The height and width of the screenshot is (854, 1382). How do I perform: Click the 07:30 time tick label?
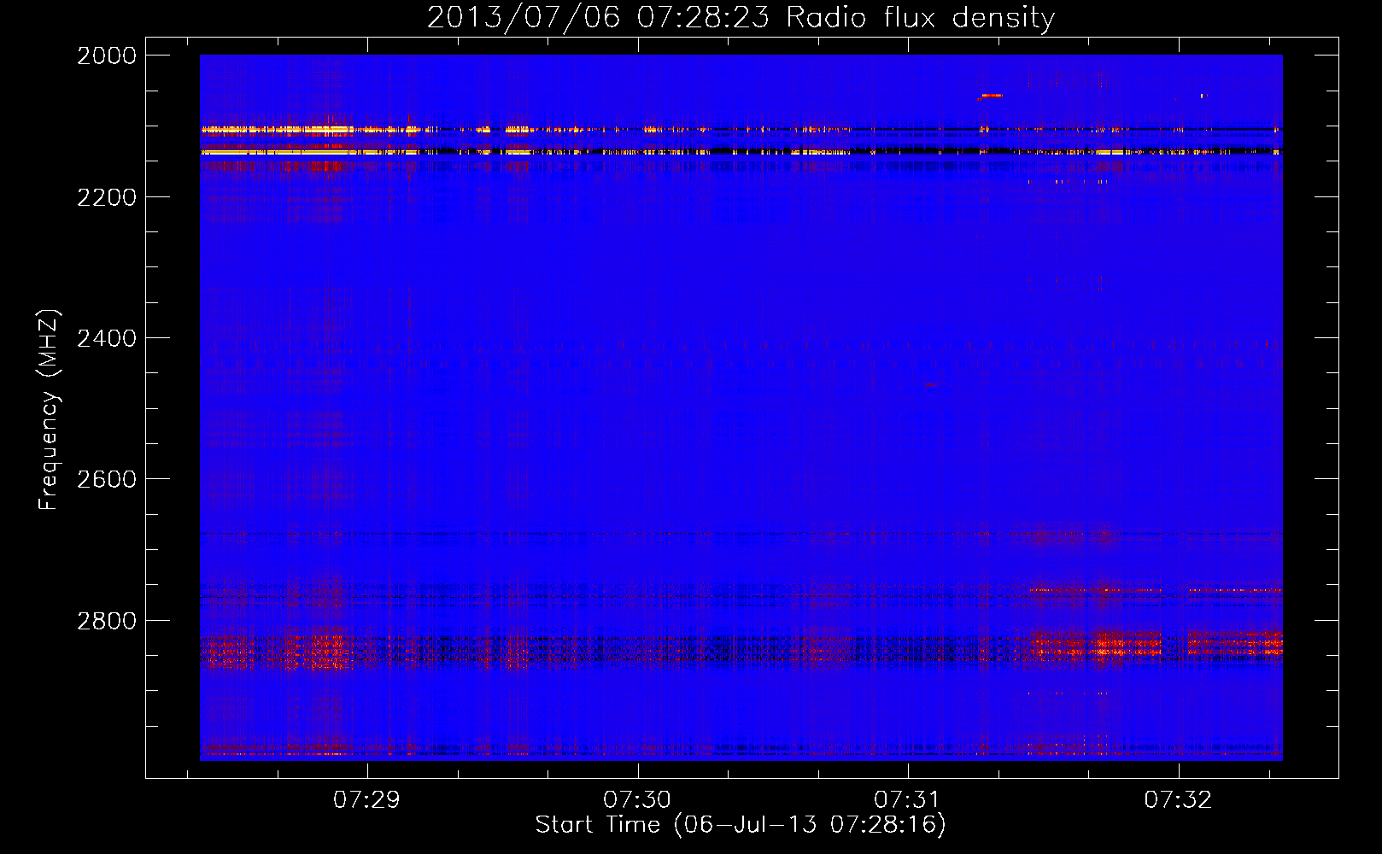pos(637,799)
